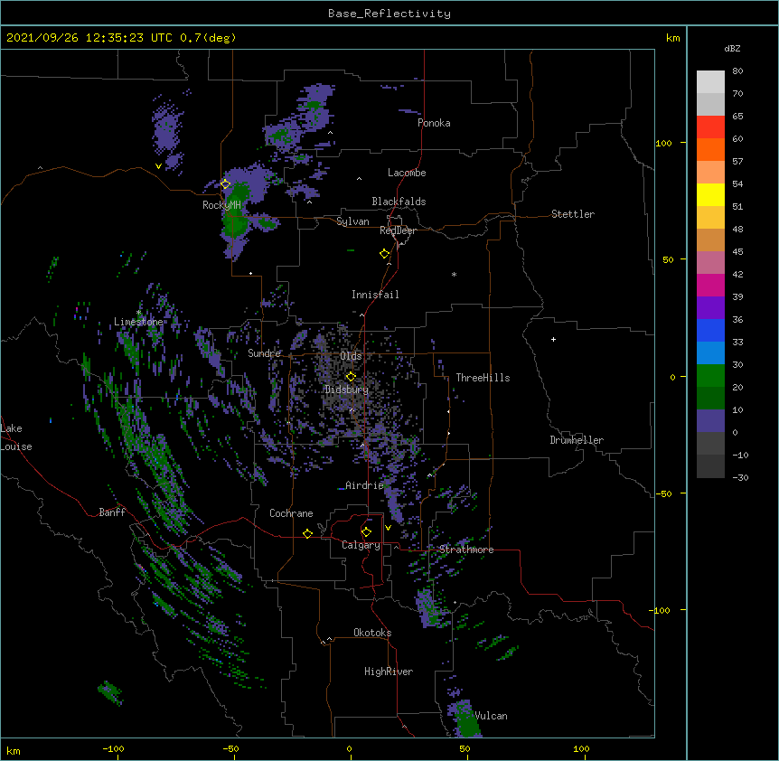Click the Ponoka label
Viewport: 779px width, 761px height.
click(x=434, y=123)
